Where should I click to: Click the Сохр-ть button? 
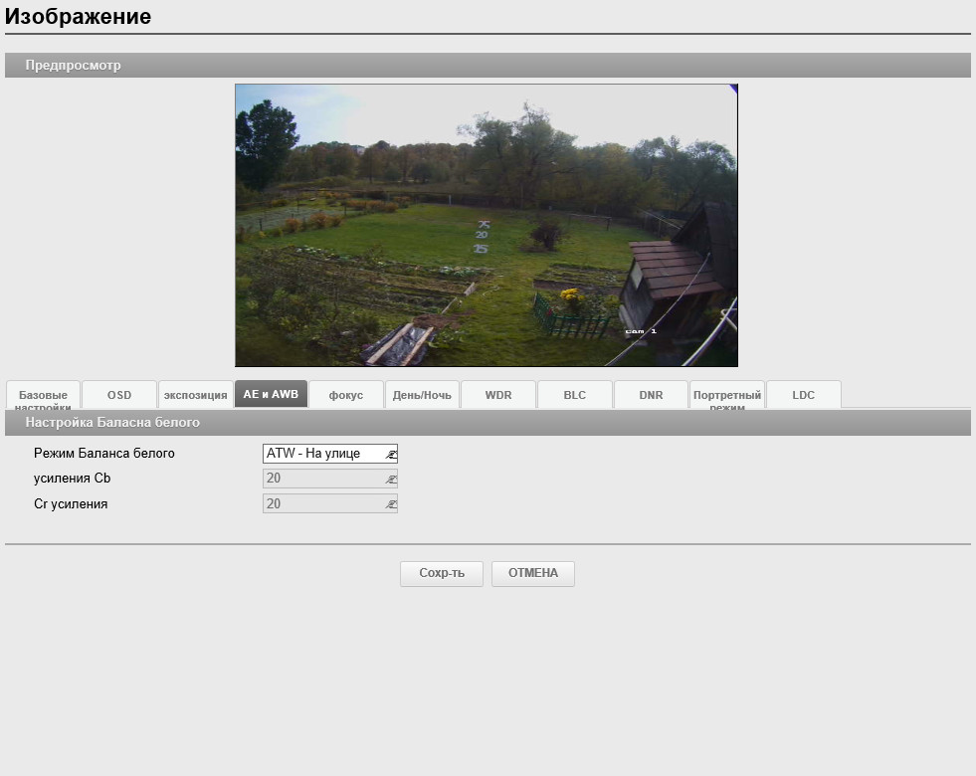(442, 573)
